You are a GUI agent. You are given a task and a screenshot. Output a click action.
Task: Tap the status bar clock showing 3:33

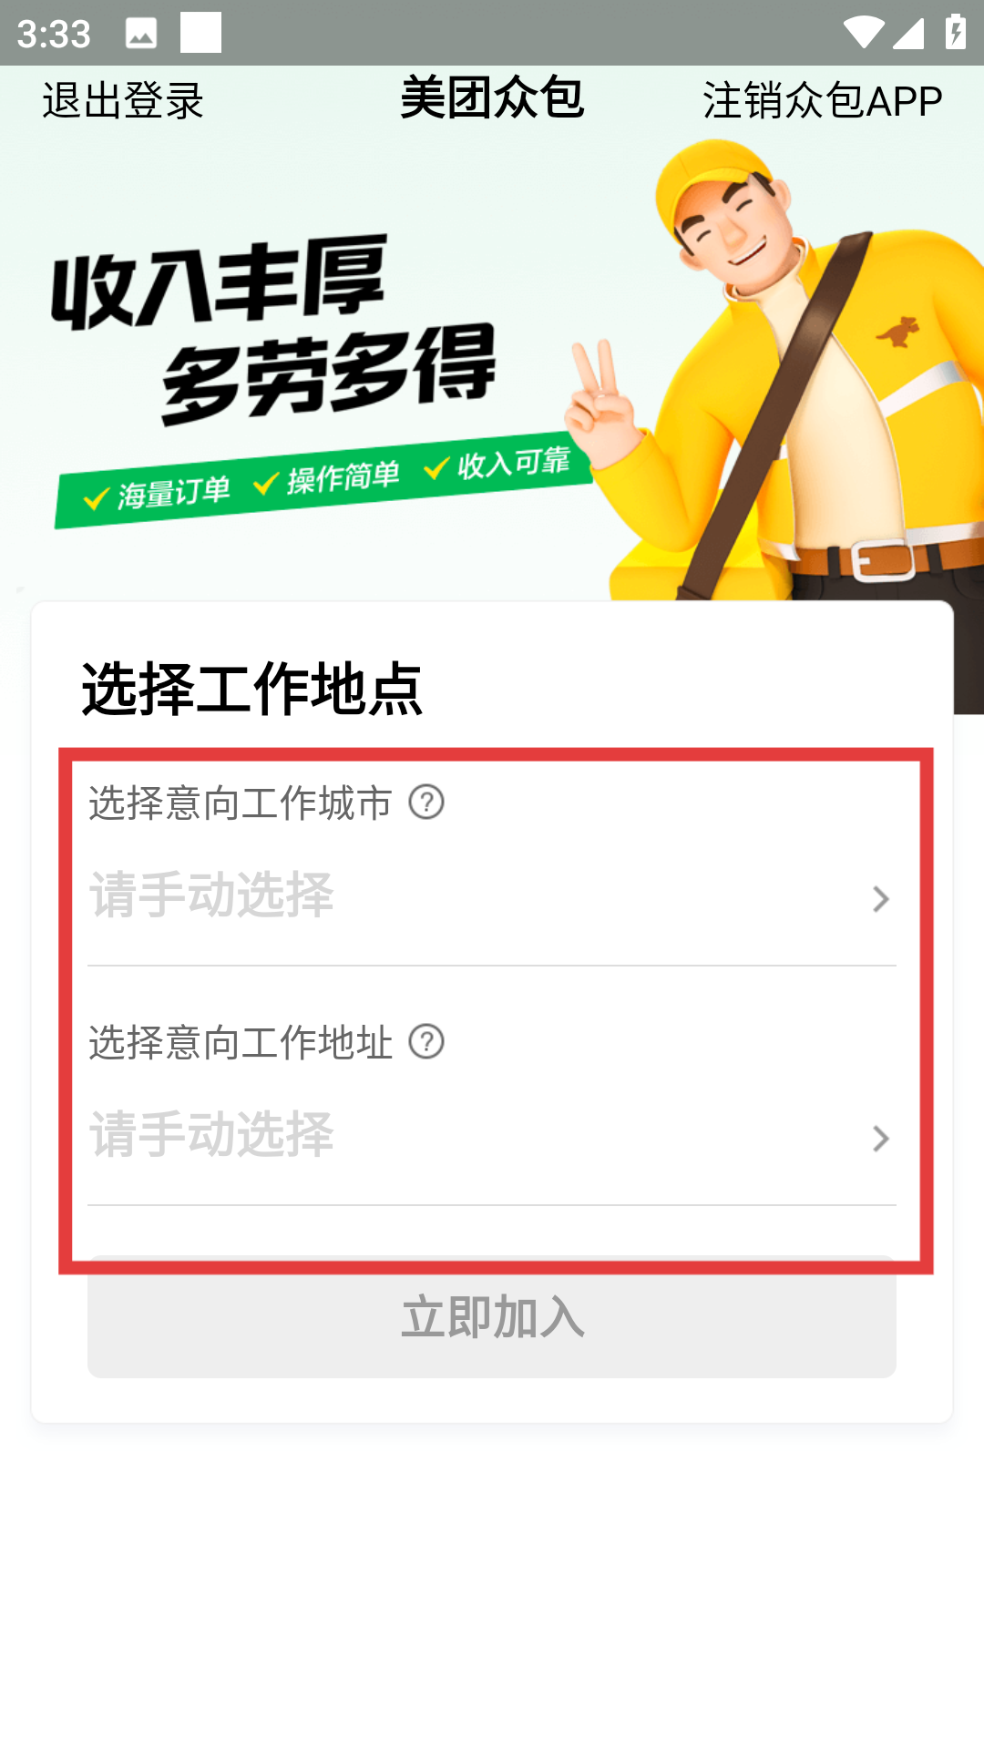54,35
